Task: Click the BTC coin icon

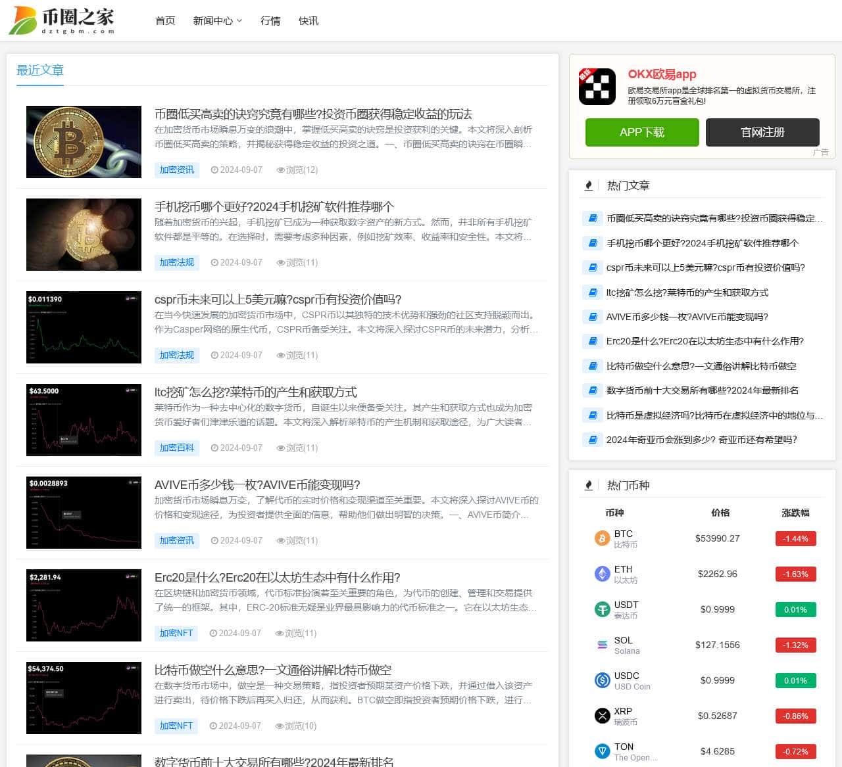Action: 602,538
